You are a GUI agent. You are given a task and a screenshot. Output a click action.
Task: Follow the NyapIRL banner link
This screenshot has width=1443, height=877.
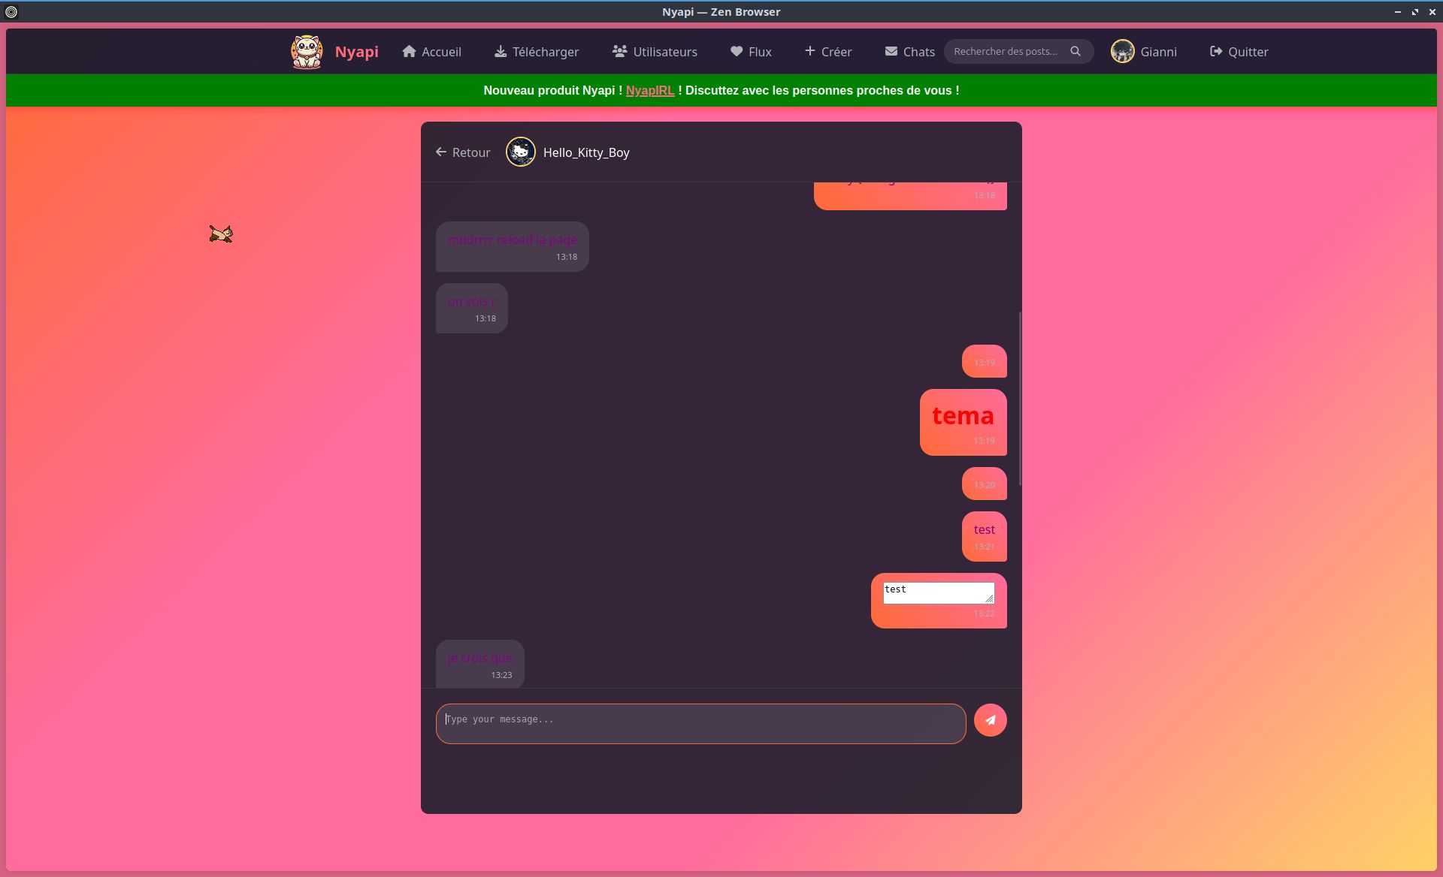pos(649,91)
